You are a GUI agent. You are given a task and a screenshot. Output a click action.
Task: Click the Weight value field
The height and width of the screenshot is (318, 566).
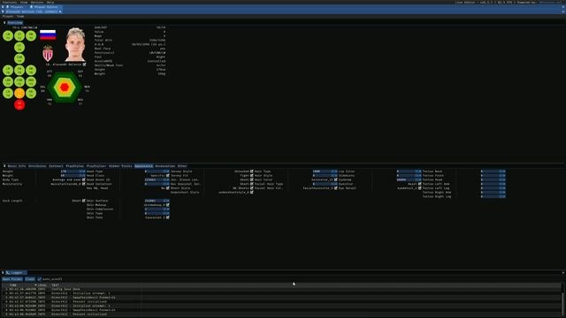click(x=73, y=176)
